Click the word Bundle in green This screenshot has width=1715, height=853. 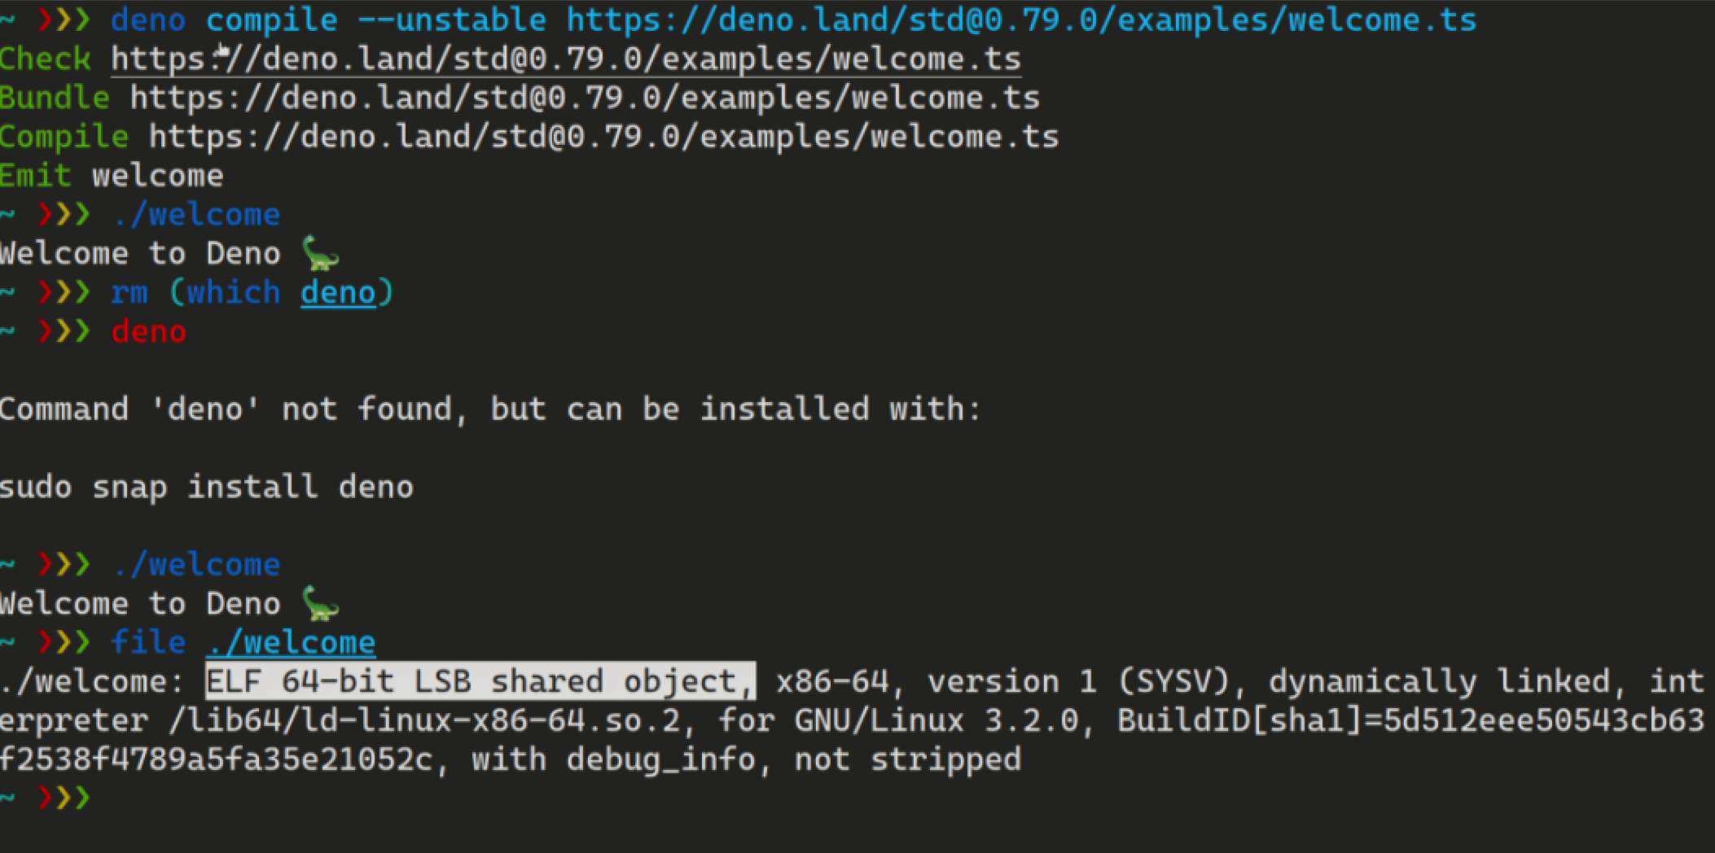tap(55, 98)
